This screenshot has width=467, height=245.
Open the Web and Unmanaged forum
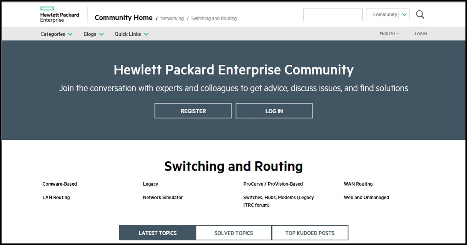[366, 198]
